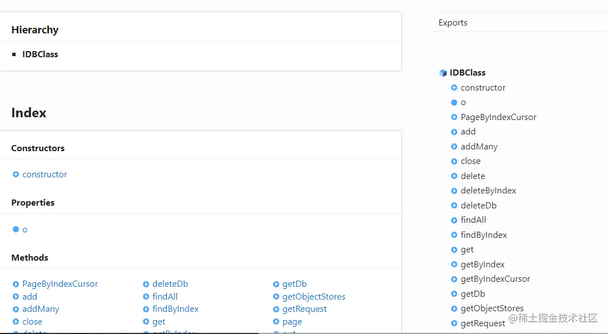Click the method icon beside addMany in Index
Screen dimensions: 608x334
click(x=16, y=309)
